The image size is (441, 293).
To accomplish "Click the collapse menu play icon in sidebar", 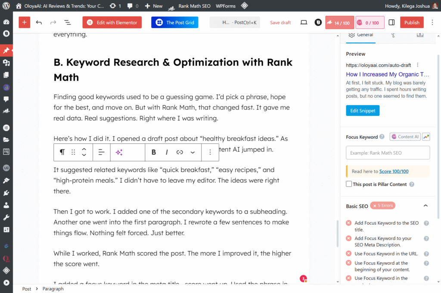I will click(x=6, y=283).
